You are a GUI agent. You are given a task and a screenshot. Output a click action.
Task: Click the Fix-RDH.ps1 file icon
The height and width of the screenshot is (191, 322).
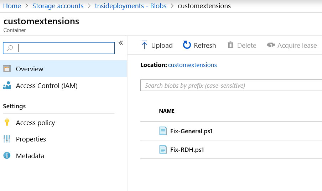coord(163,149)
